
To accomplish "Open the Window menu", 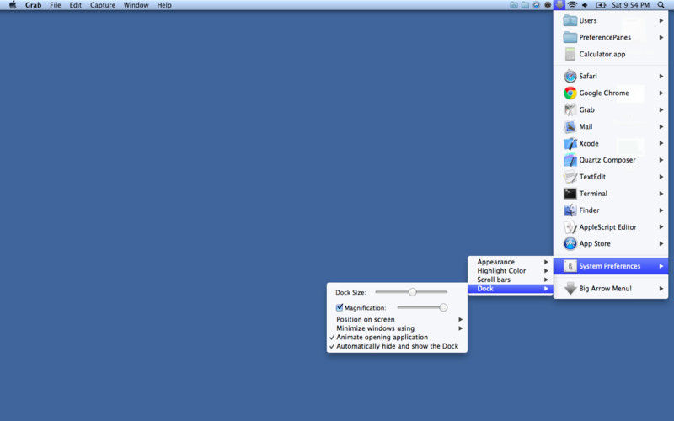I will [x=136, y=5].
